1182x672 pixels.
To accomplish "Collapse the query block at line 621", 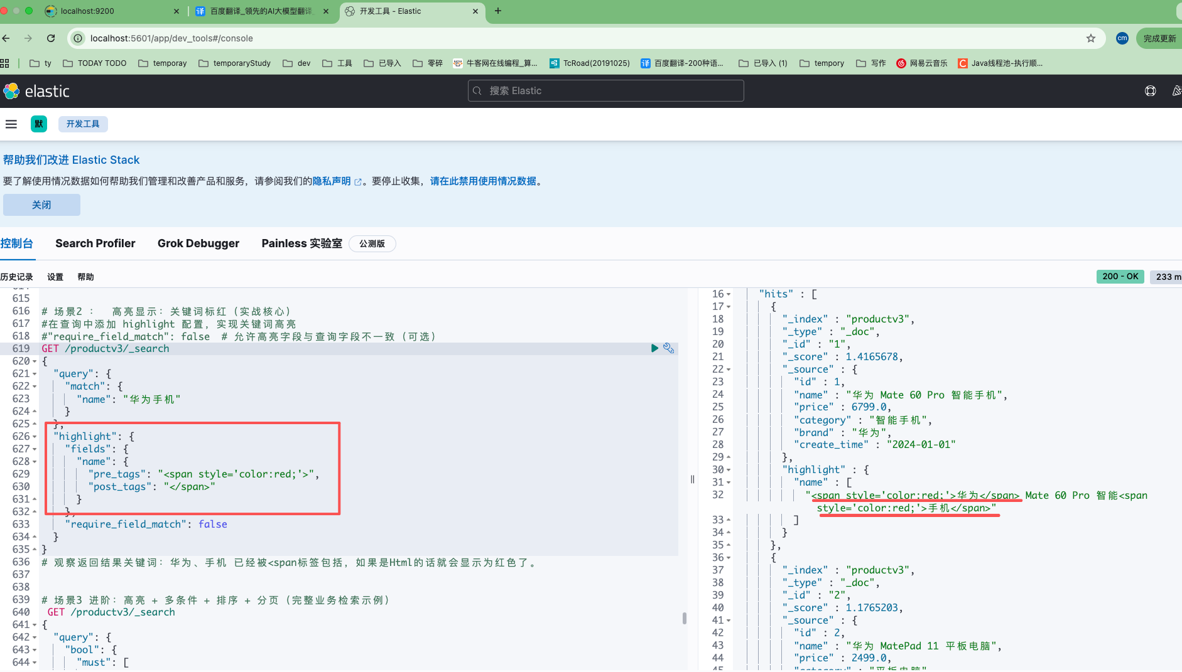I will [35, 374].
